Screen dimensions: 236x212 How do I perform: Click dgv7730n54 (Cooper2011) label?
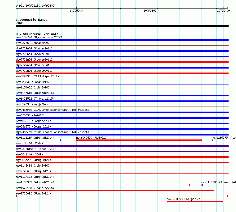[34, 71]
